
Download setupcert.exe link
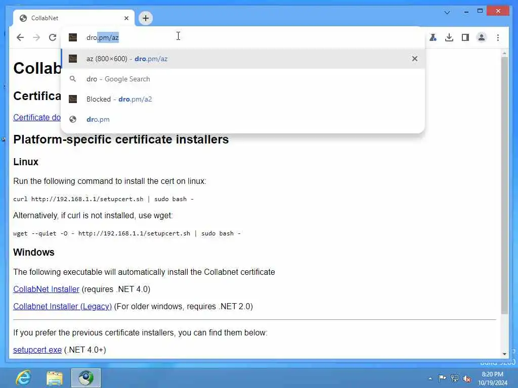(x=37, y=350)
